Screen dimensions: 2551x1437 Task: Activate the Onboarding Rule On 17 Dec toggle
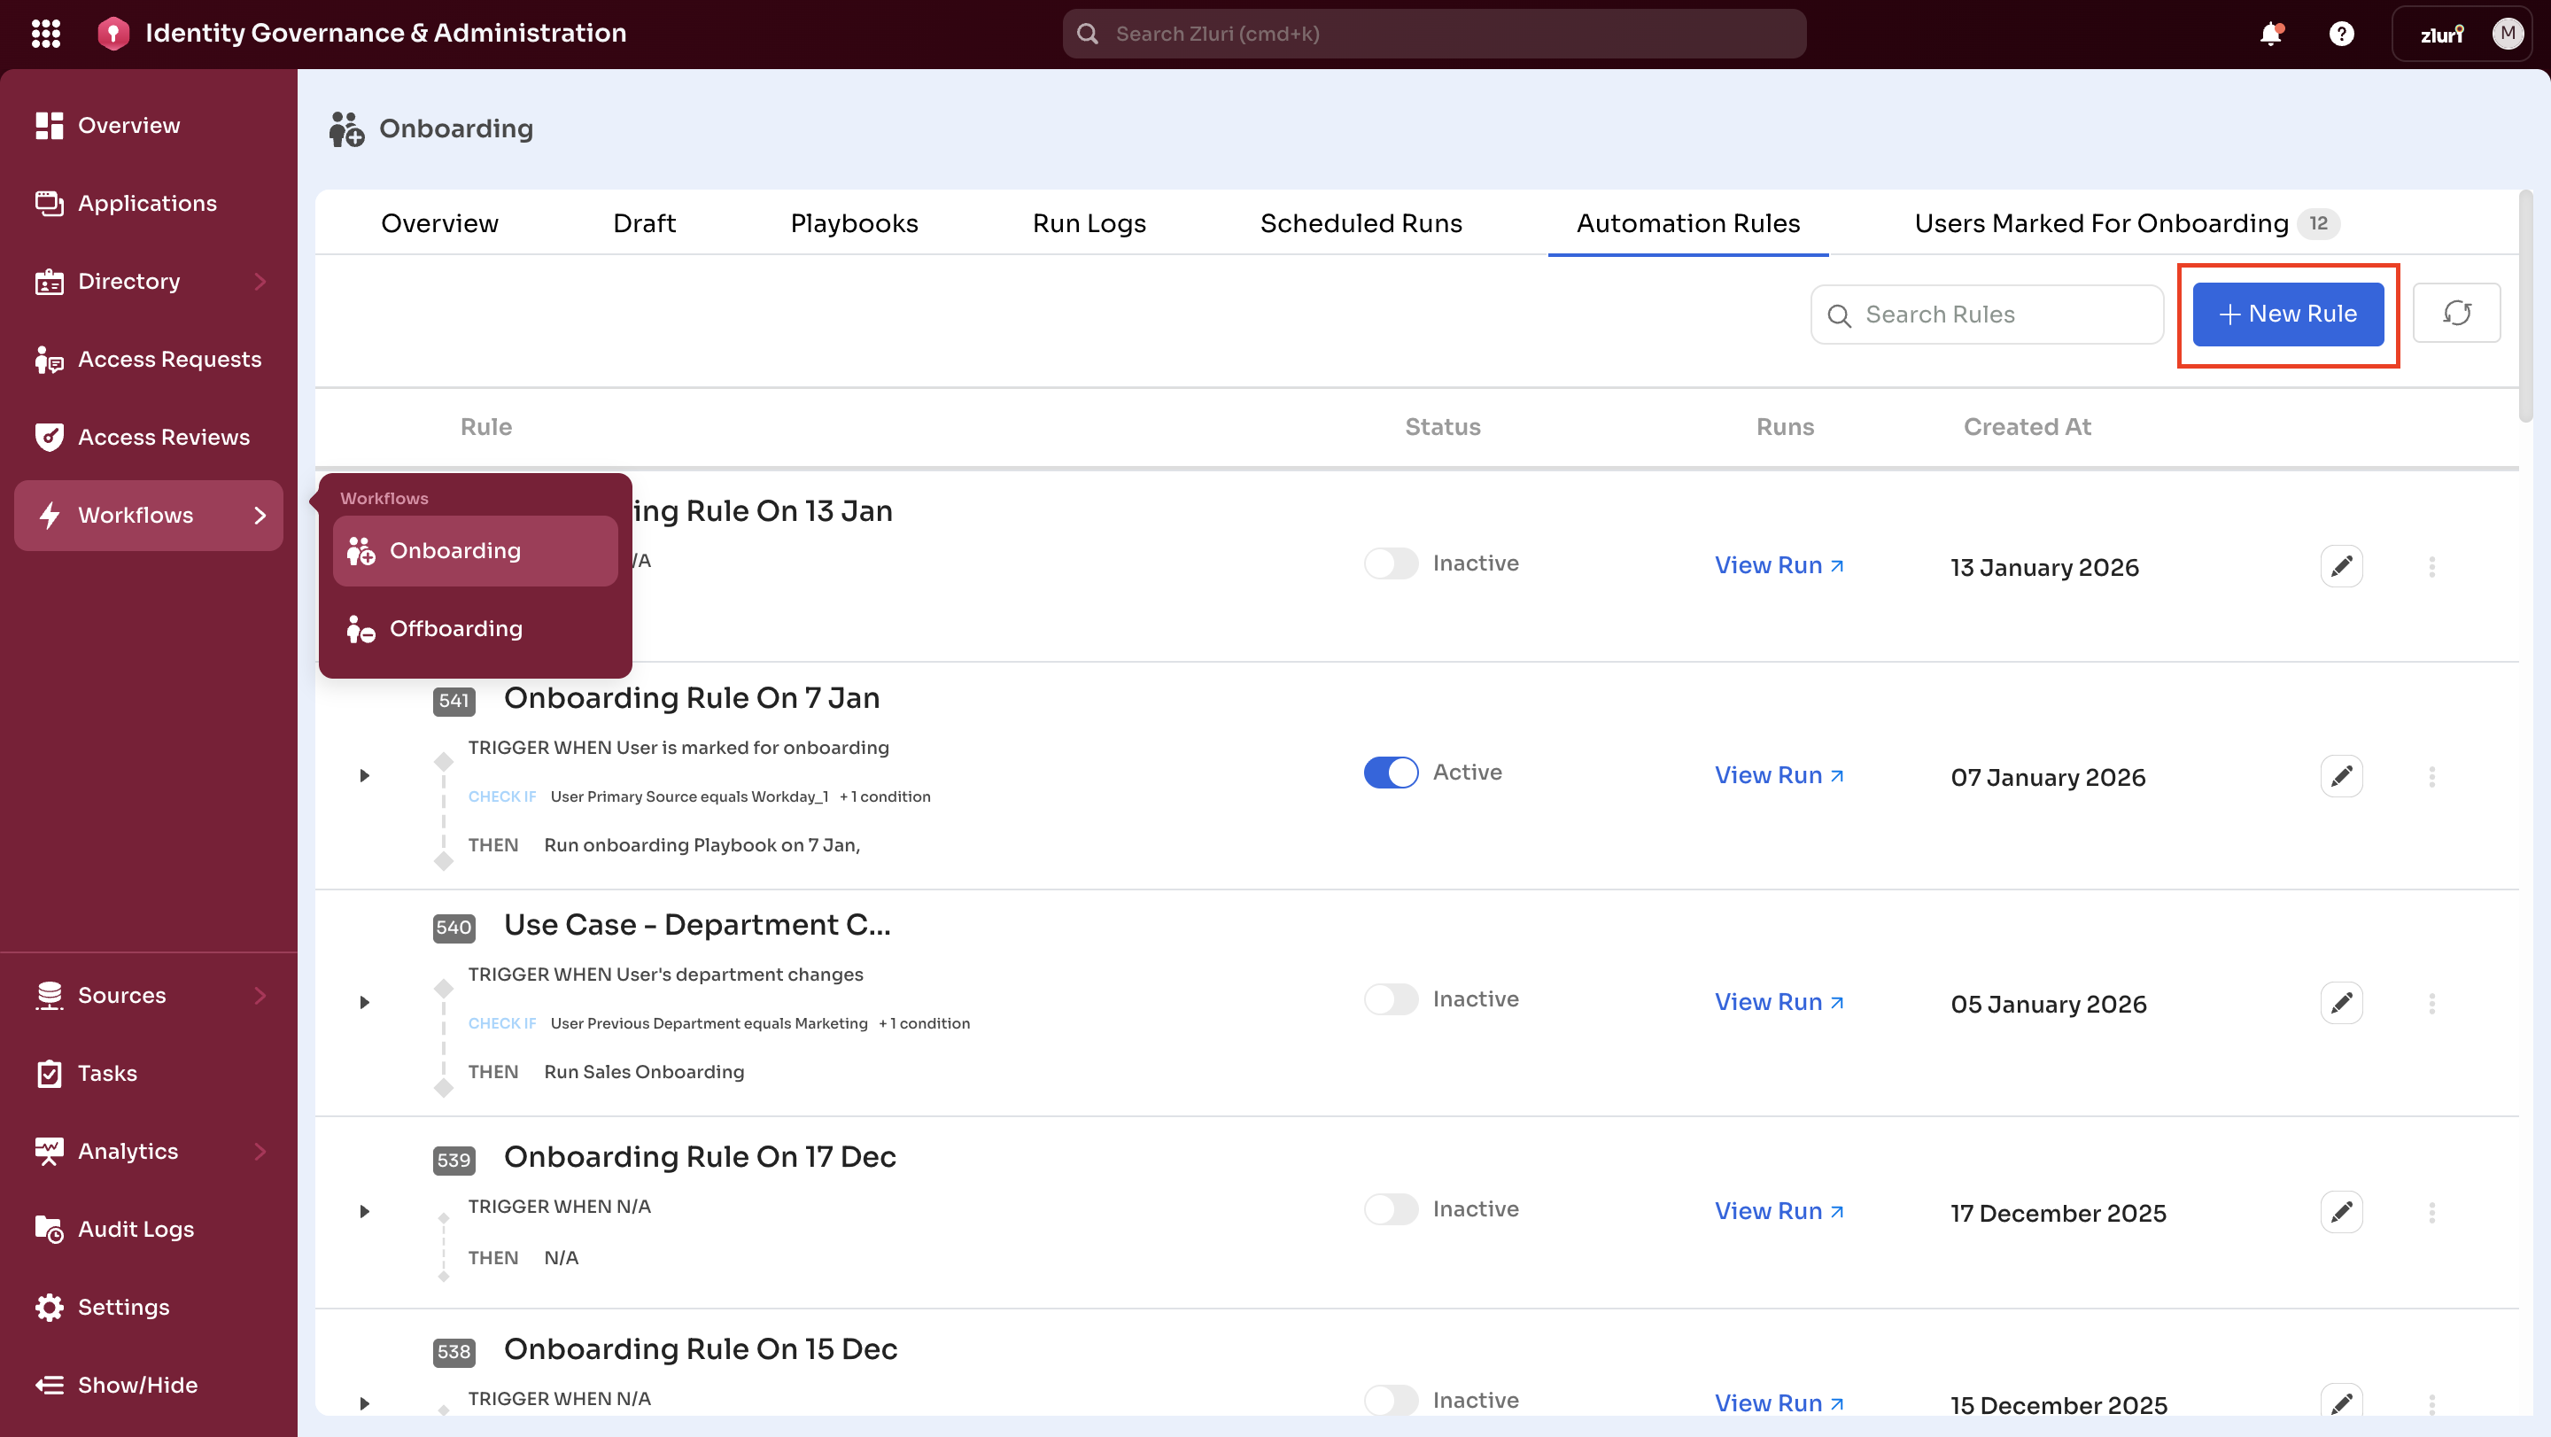tap(1391, 1209)
